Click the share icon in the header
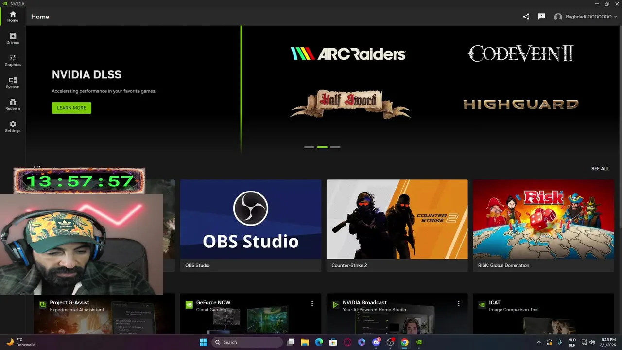This screenshot has height=350, width=622. click(x=526, y=17)
